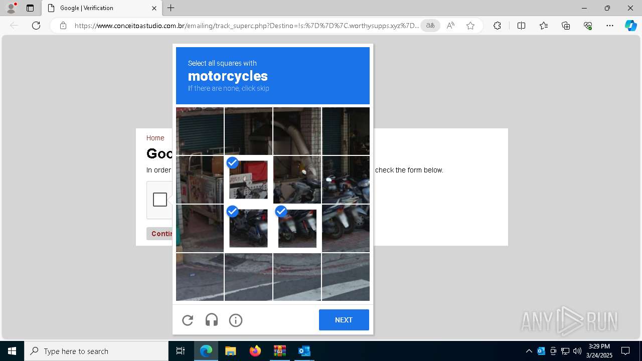The width and height of the screenshot is (642, 361).
Task: Reload the captcha challenge
Action: [x=188, y=320]
